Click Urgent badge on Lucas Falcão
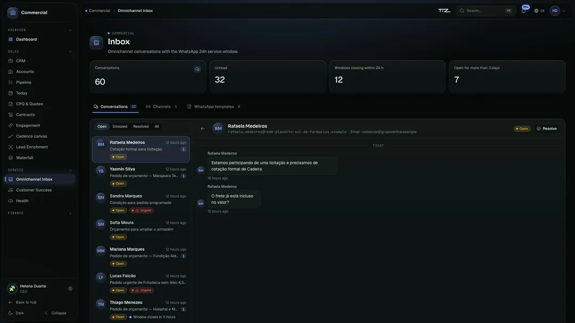Viewport: 575px width, 323px height. 142,290
